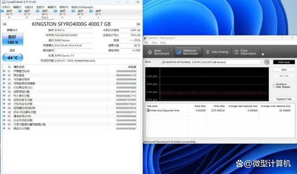Image resolution: width=297 pixels, height=174 pixels.
Task: Click the serial number field
Action: point(73,35)
